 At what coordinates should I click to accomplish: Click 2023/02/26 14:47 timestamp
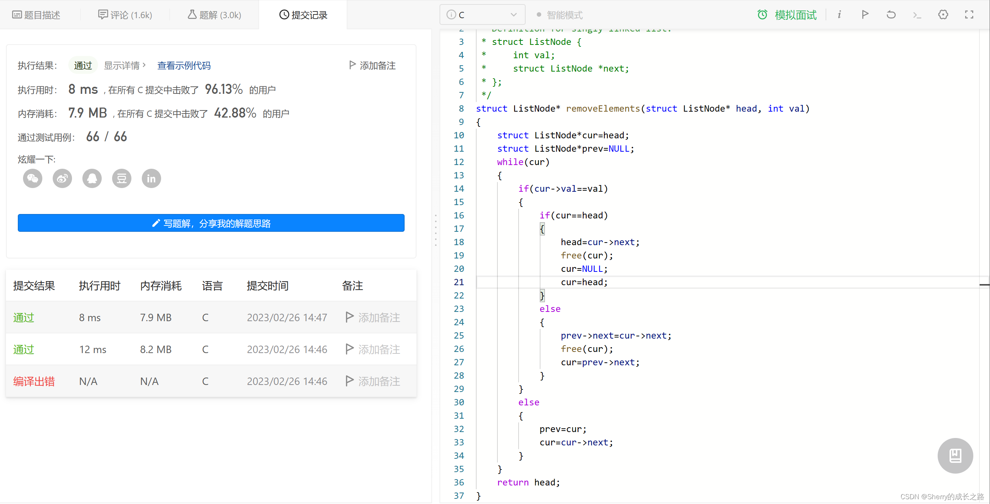pos(287,317)
